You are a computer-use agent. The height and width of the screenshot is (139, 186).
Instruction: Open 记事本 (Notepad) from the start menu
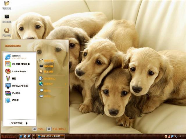(x=15, y=100)
